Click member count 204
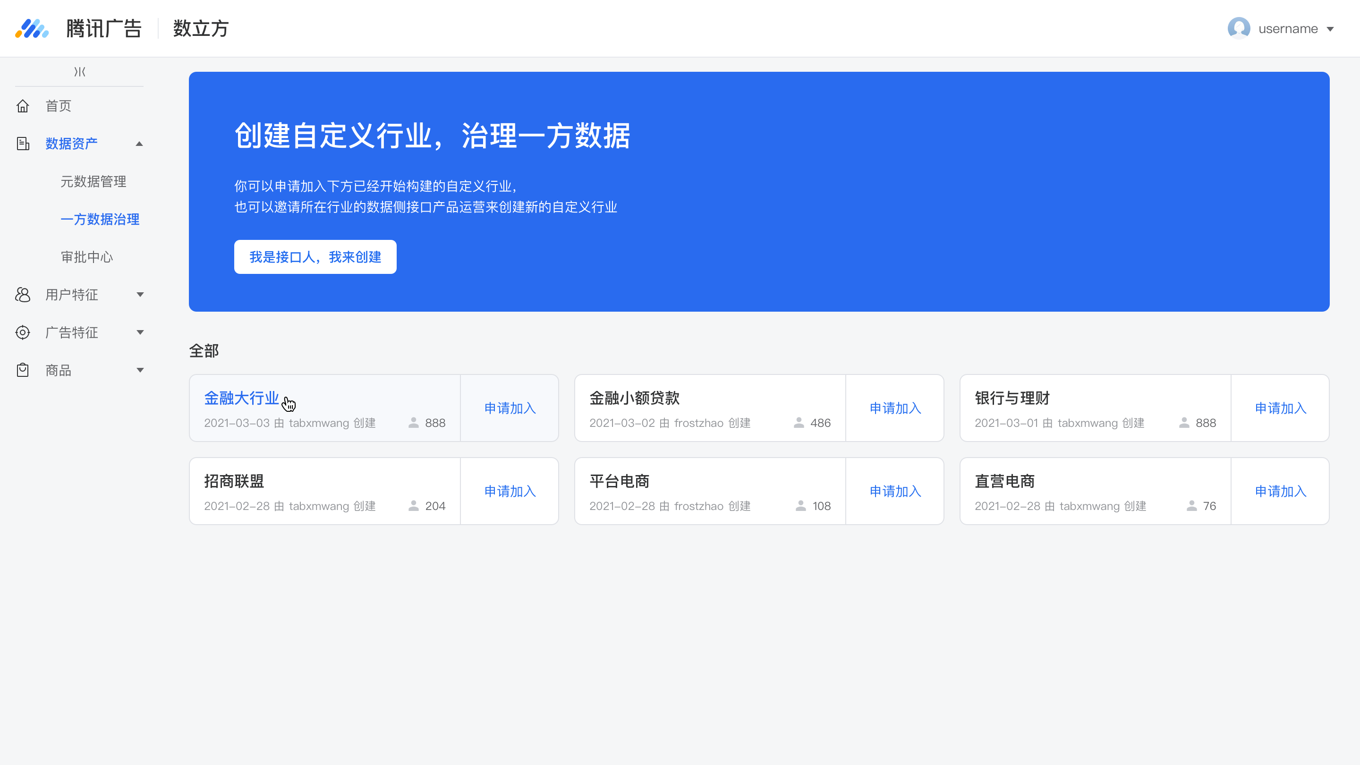Image resolution: width=1360 pixels, height=765 pixels. click(x=435, y=506)
